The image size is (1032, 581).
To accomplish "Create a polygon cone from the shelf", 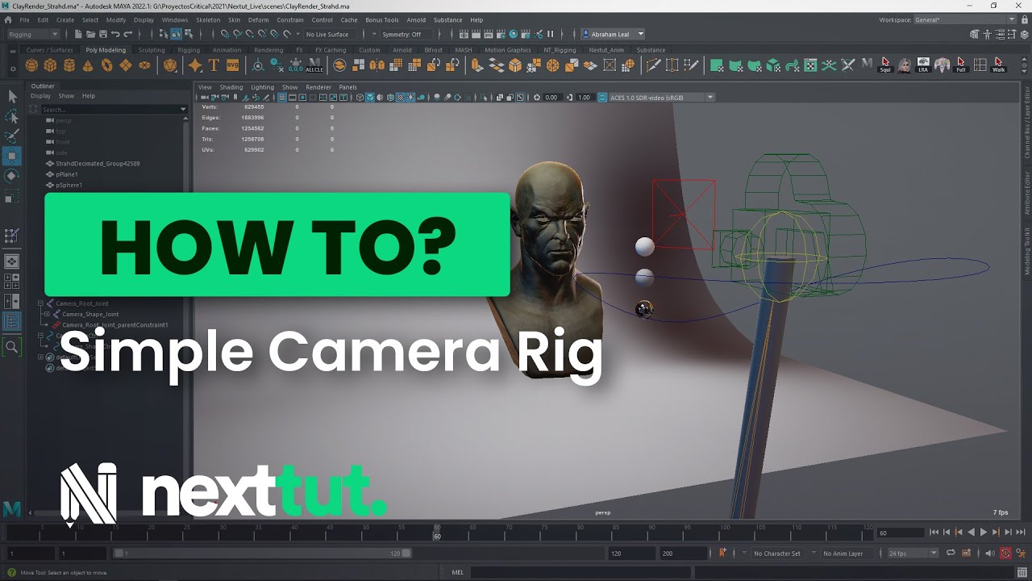I will point(88,65).
